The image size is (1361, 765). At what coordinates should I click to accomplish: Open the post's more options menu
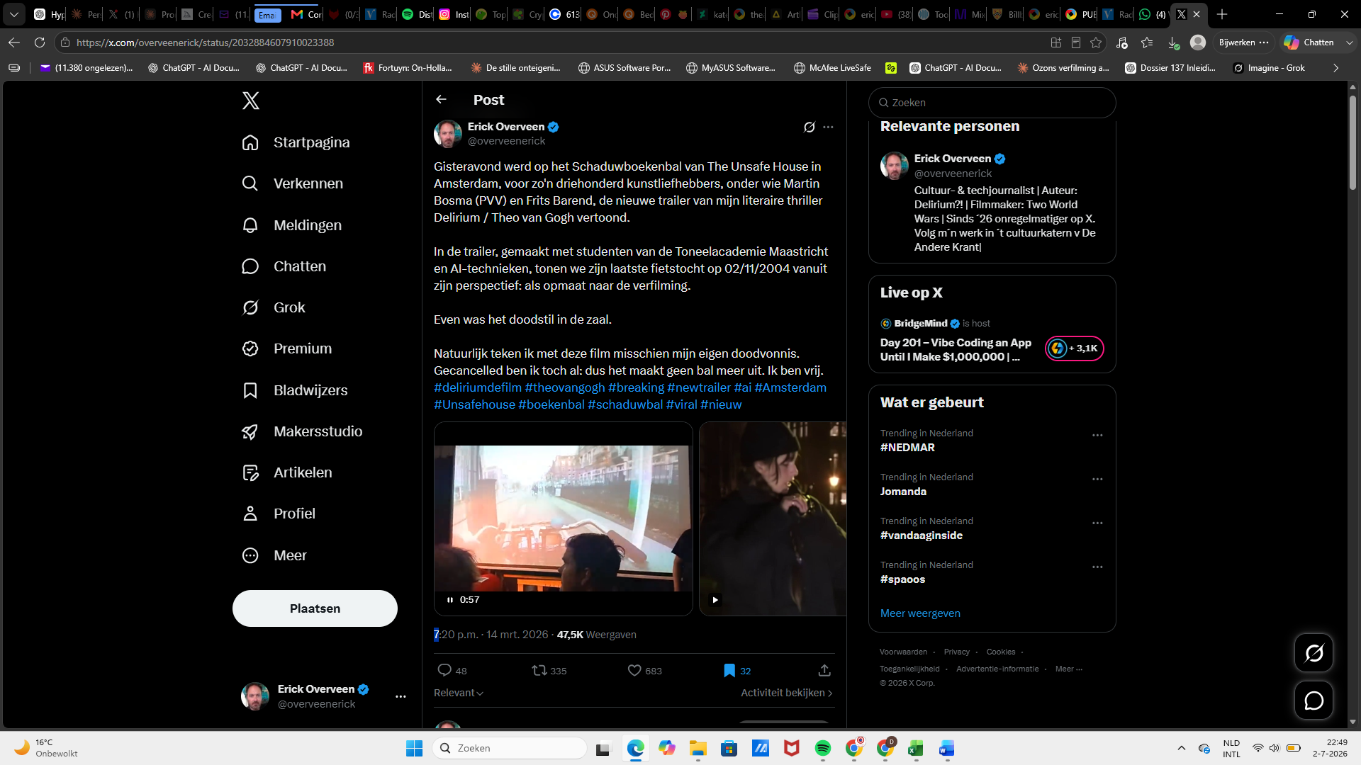(x=829, y=127)
